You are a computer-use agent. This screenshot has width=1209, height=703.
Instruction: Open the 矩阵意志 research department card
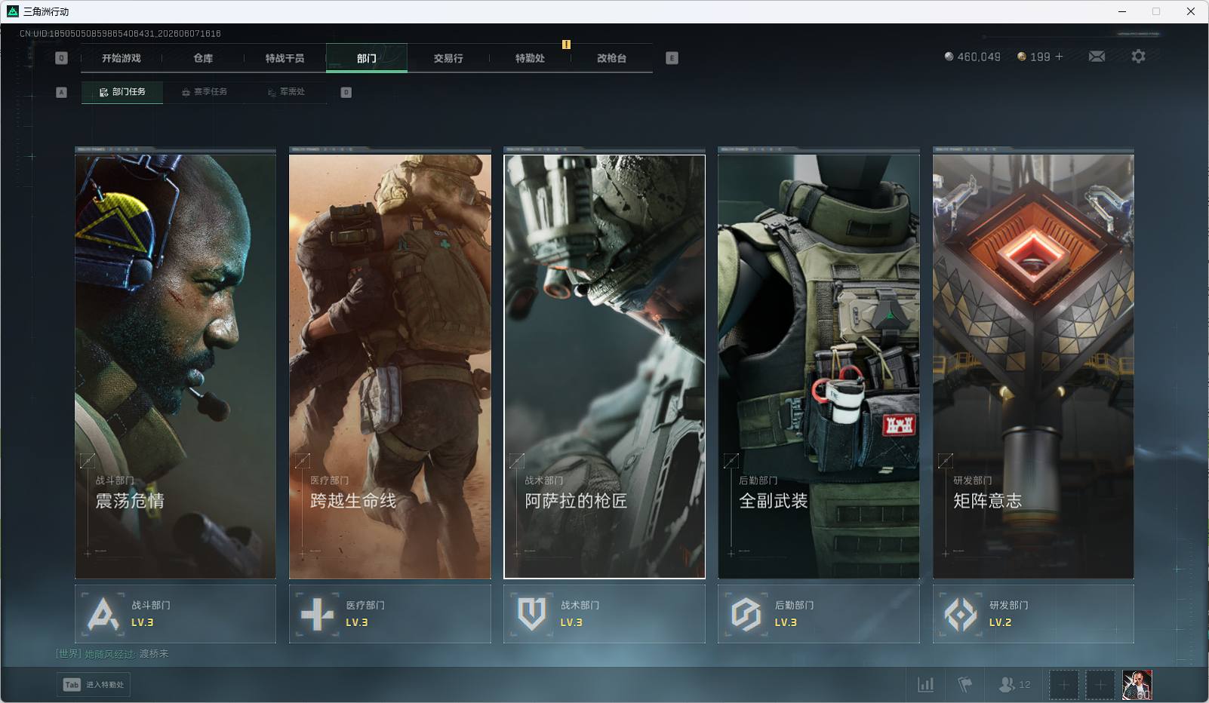[x=1033, y=367]
